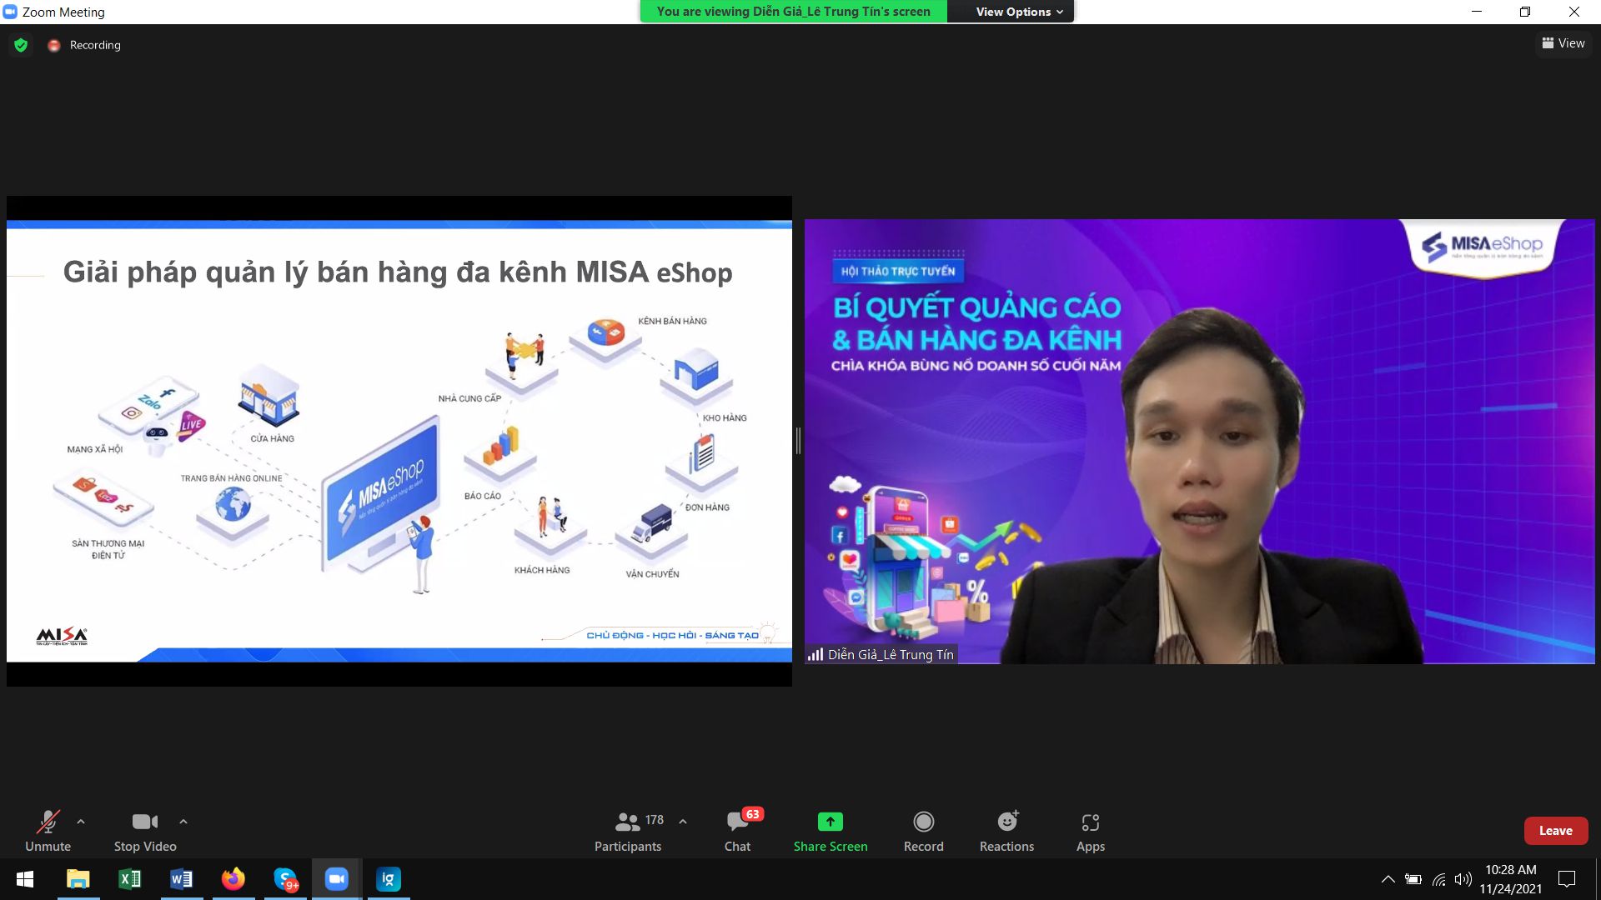Expand video options arrow beside Stop Video
The width and height of the screenshot is (1601, 900).
[183, 822]
